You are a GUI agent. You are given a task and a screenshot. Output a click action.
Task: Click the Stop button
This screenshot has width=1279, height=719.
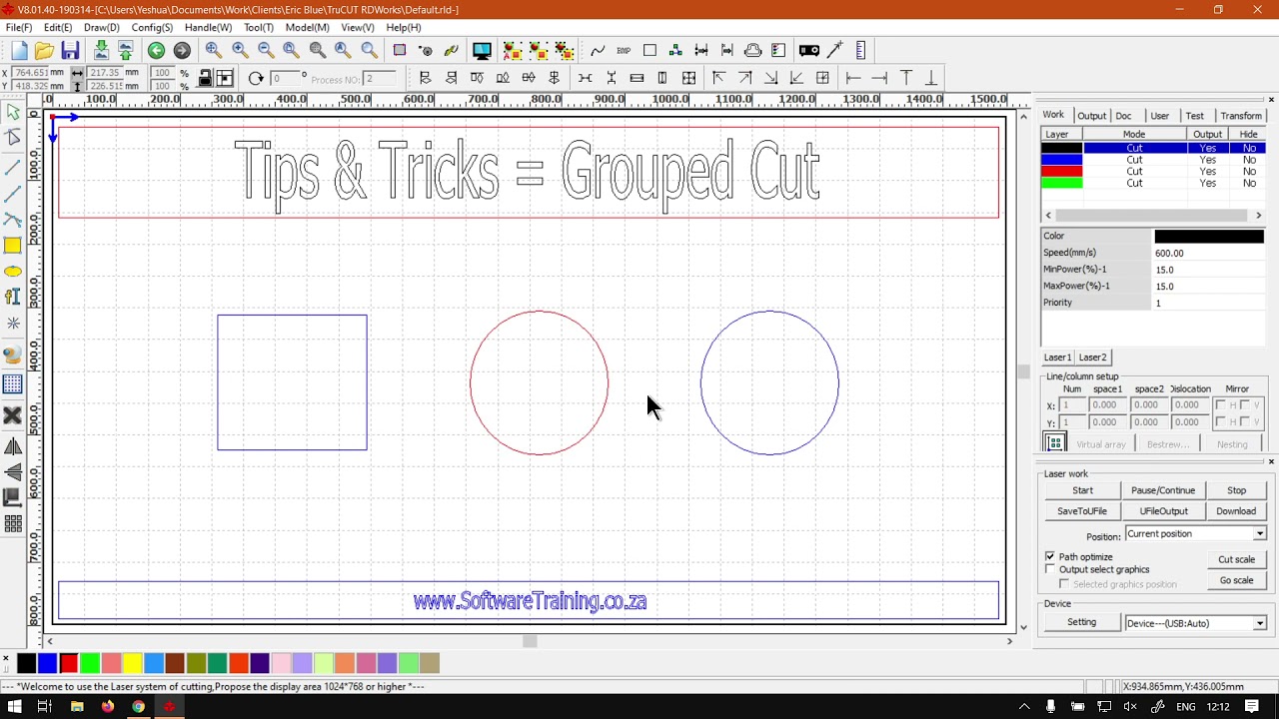point(1236,490)
